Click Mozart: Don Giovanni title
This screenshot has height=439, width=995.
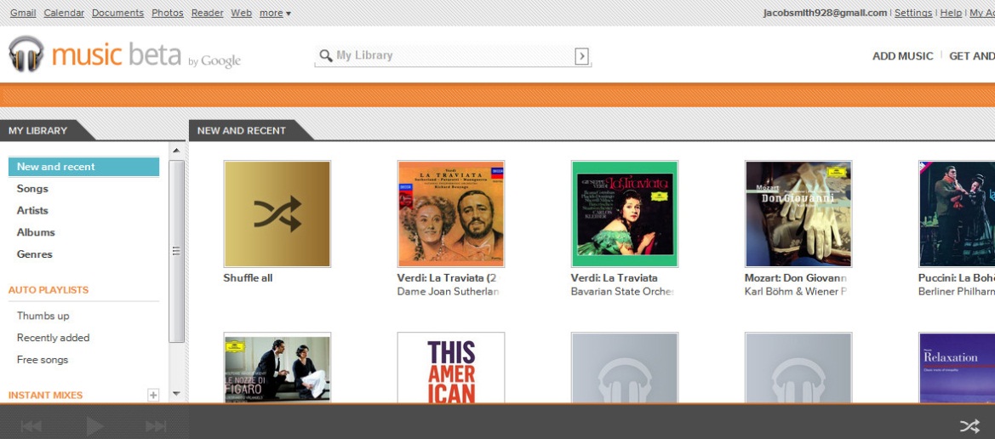[796, 278]
